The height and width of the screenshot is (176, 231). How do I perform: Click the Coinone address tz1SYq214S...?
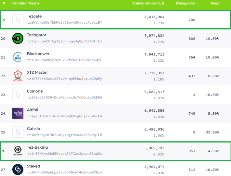[64, 97]
